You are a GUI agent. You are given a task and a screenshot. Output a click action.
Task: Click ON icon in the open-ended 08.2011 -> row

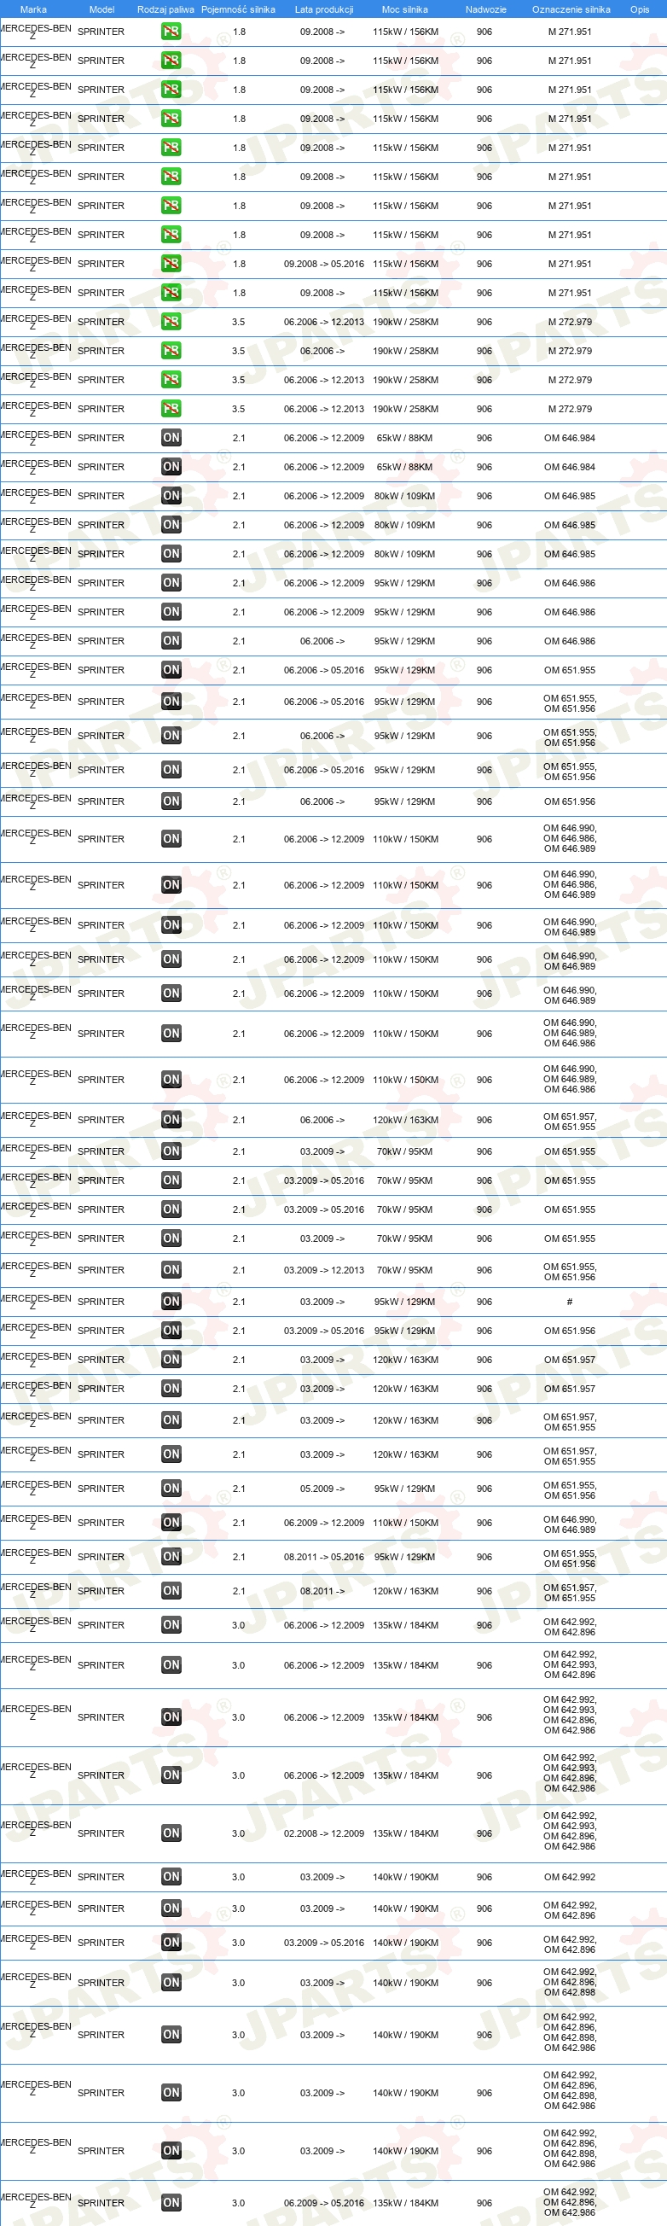click(x=171, y=1591)
